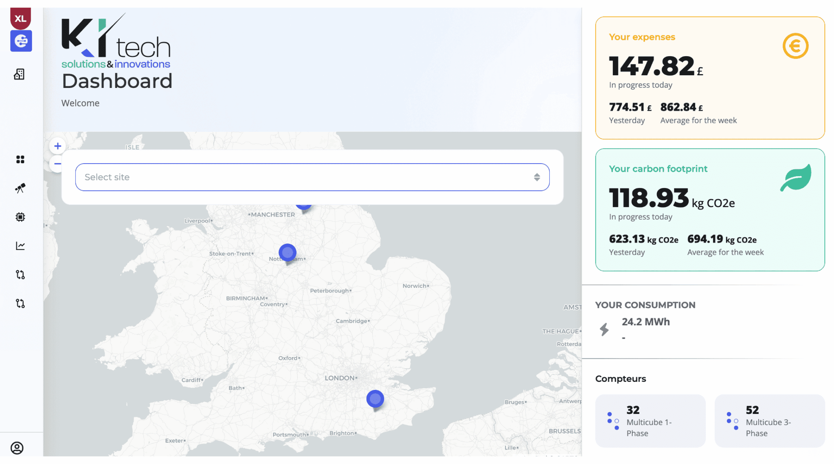Click the second compare arrows icon
The image size is (834, 464).
point(20,304)
